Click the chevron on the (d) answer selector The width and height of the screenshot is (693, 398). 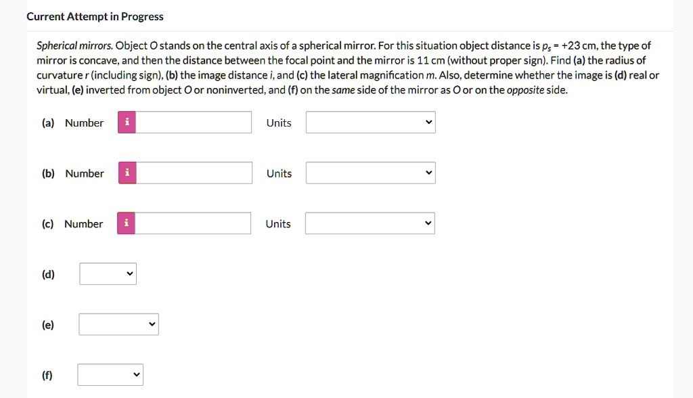point(129,274)
